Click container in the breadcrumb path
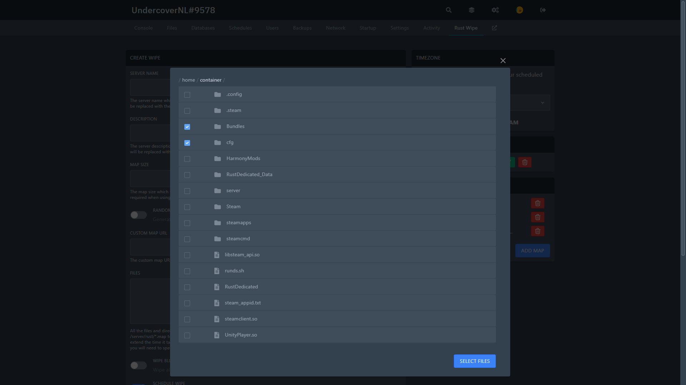Screen dimensions: 686x385 (210, 80)
